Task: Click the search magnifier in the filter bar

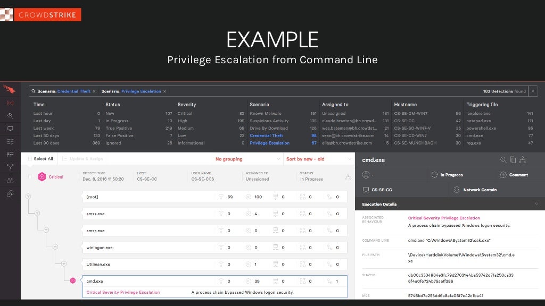Action: (34, 91)
